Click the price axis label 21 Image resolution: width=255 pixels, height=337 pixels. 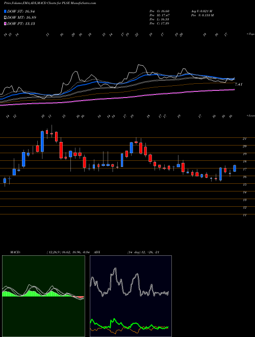pyautogui.click(x=244, y=138)
